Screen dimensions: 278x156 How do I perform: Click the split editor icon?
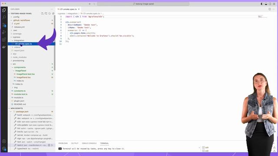tap(270, 9)
